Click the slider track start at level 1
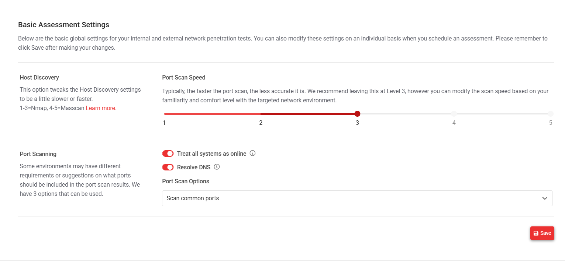565x261 pixels. click(165, 114)
